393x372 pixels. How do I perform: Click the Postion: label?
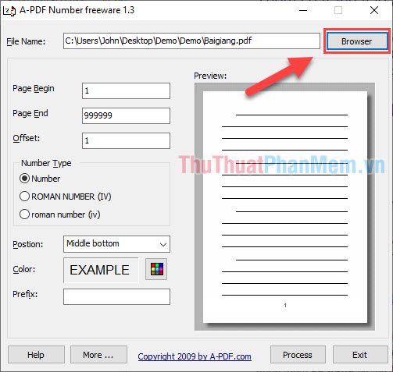click(x=28, y=244)
